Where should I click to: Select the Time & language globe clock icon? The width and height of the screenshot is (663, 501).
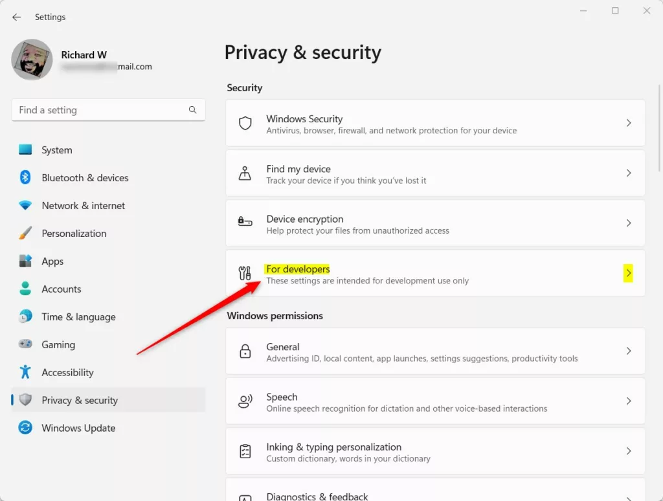pos(25,317)
